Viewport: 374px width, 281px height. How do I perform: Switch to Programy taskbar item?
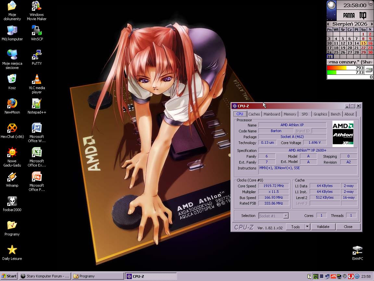tap(98, 276)
